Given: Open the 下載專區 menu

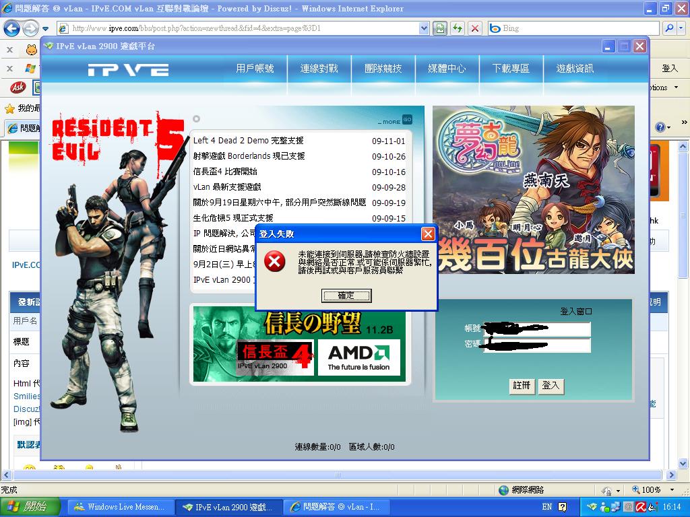Looking at the screenshot, I should 511,69.
